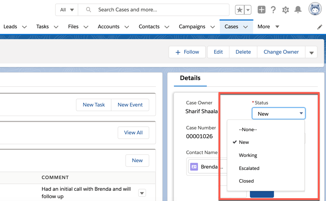The height and width of the screenshot is (201, 326).
Task: Expand the Accounts tab chevron
Action: (127, 27)
